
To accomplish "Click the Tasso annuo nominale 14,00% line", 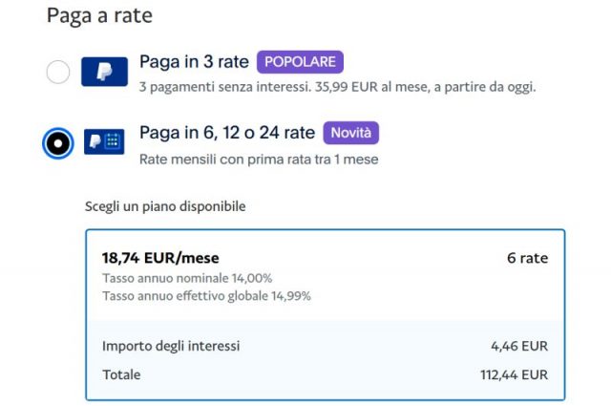I will 187,278.
